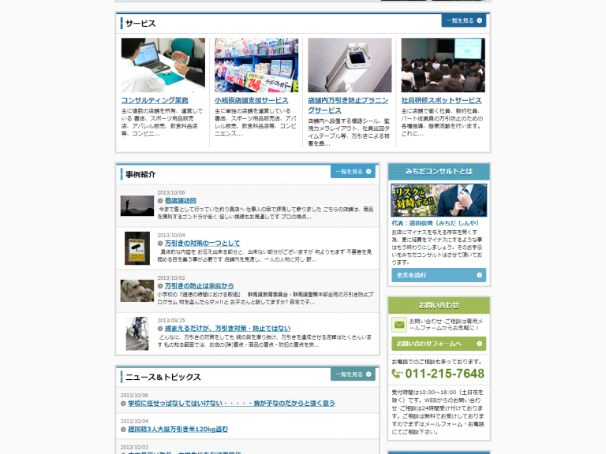Click the リスクと対峙する banner image
The height and width of the screenshot is (454, 606).
(x=439, y=200)
